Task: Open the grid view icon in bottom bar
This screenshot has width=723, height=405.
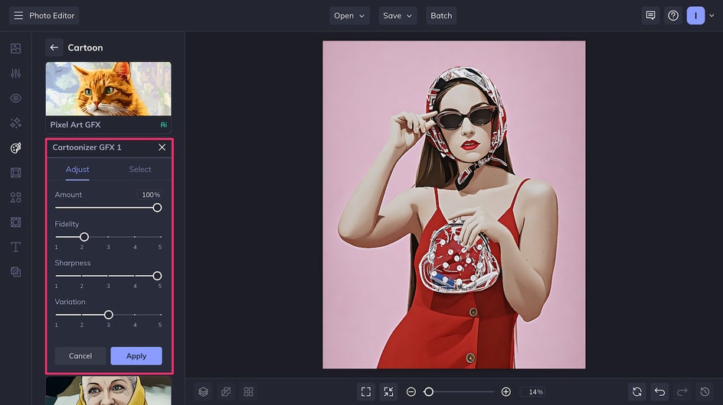Action: point(248,392)
